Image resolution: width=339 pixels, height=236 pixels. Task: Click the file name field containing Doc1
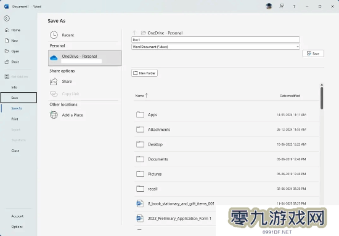(216, 40)
